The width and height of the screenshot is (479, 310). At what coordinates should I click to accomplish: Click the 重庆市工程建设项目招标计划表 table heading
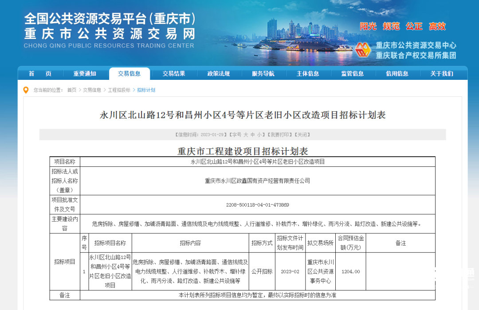243,151
